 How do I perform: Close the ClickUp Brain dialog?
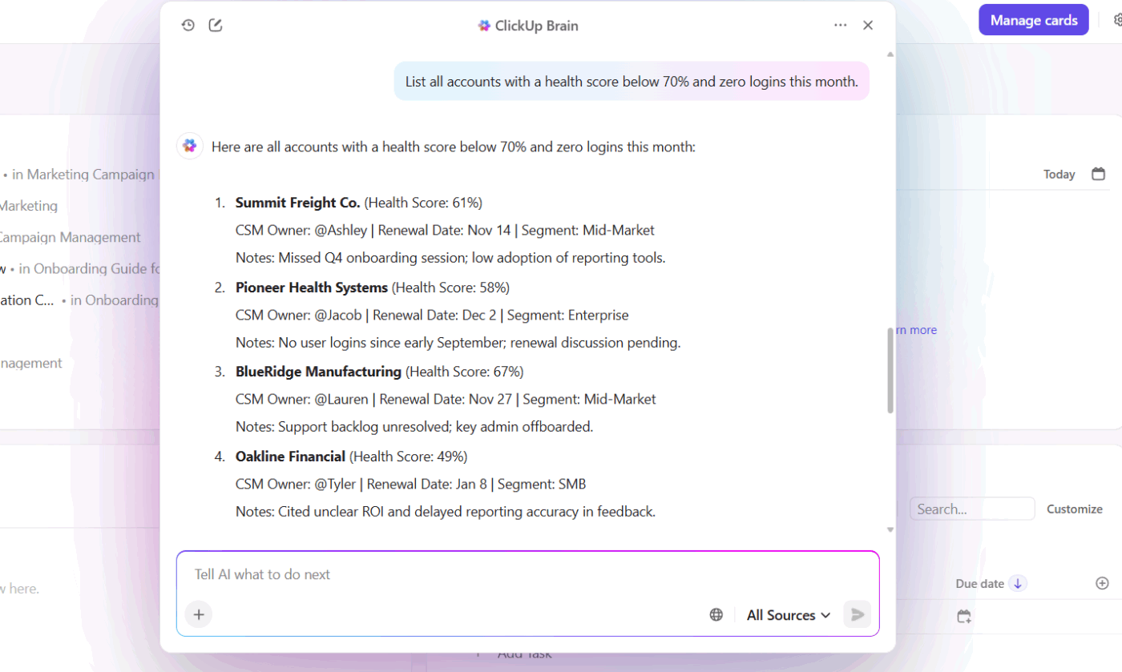tap(868, 25)
